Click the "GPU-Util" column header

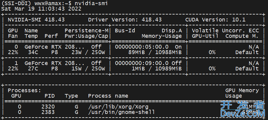[x=205, y=36]
